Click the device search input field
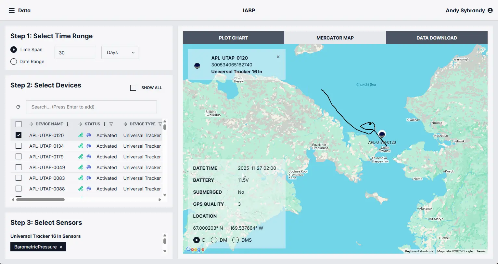Image resolution: width=498 pixels, height=264 pixels. pos(91,107)
